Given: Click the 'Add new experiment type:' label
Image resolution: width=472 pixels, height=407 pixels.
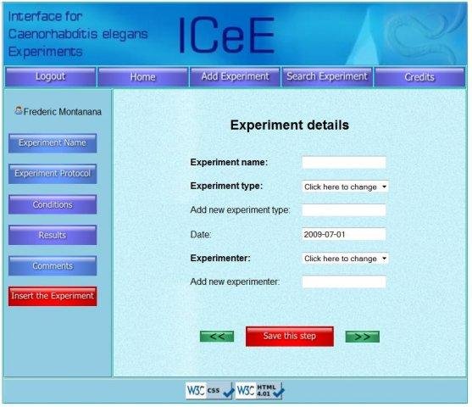Looking at the screenshot, I should pyautogui.click(x=240, y=210).
